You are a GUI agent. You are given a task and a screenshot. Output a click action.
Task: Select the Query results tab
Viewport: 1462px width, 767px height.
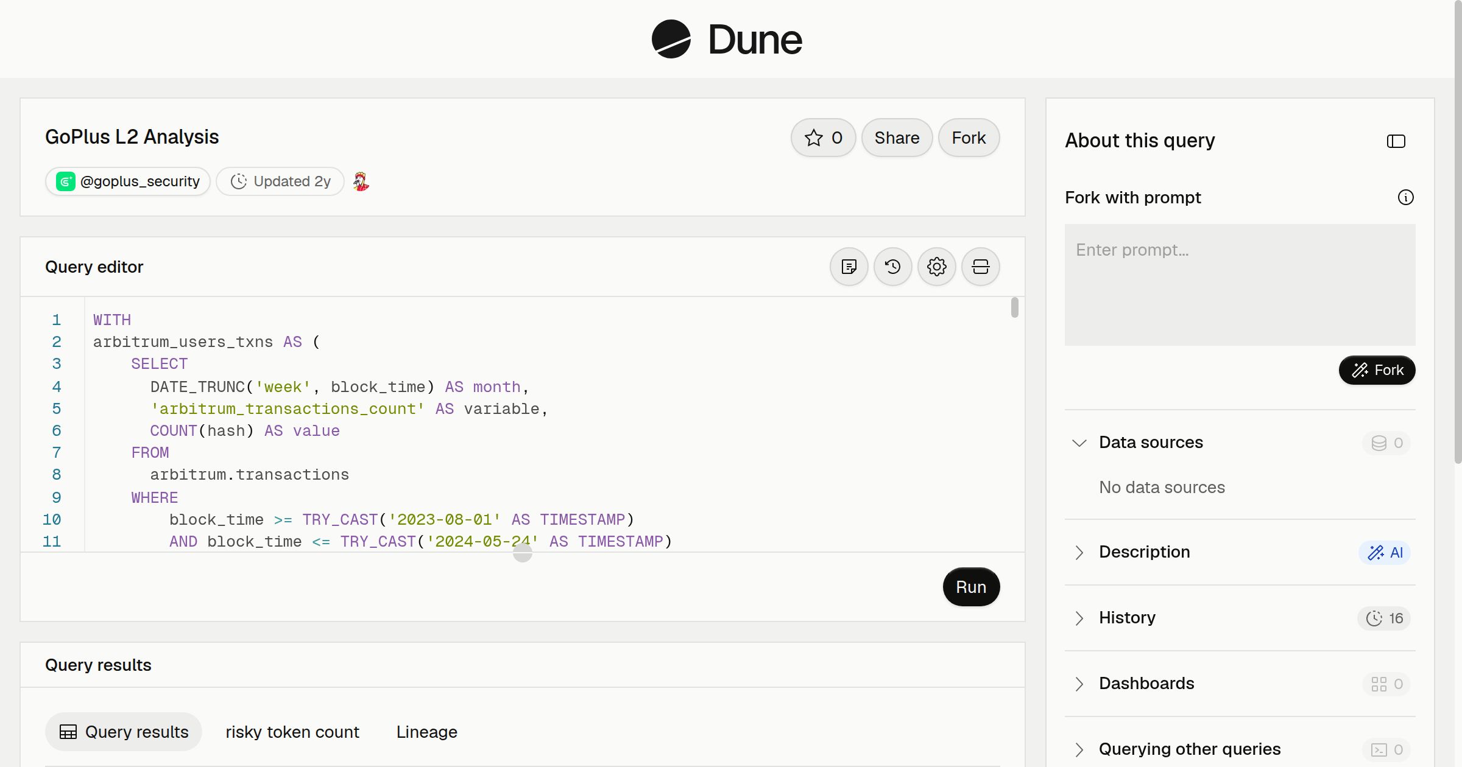(124, 732)
